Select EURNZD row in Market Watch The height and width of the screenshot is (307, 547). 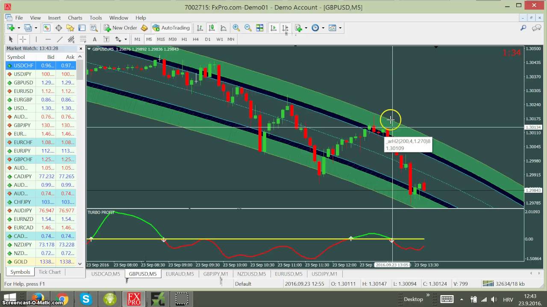point(41,219)
